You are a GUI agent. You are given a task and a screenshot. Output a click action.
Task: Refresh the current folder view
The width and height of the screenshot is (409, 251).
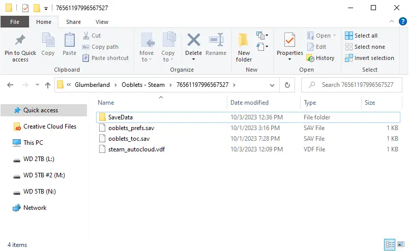[287, 85]
